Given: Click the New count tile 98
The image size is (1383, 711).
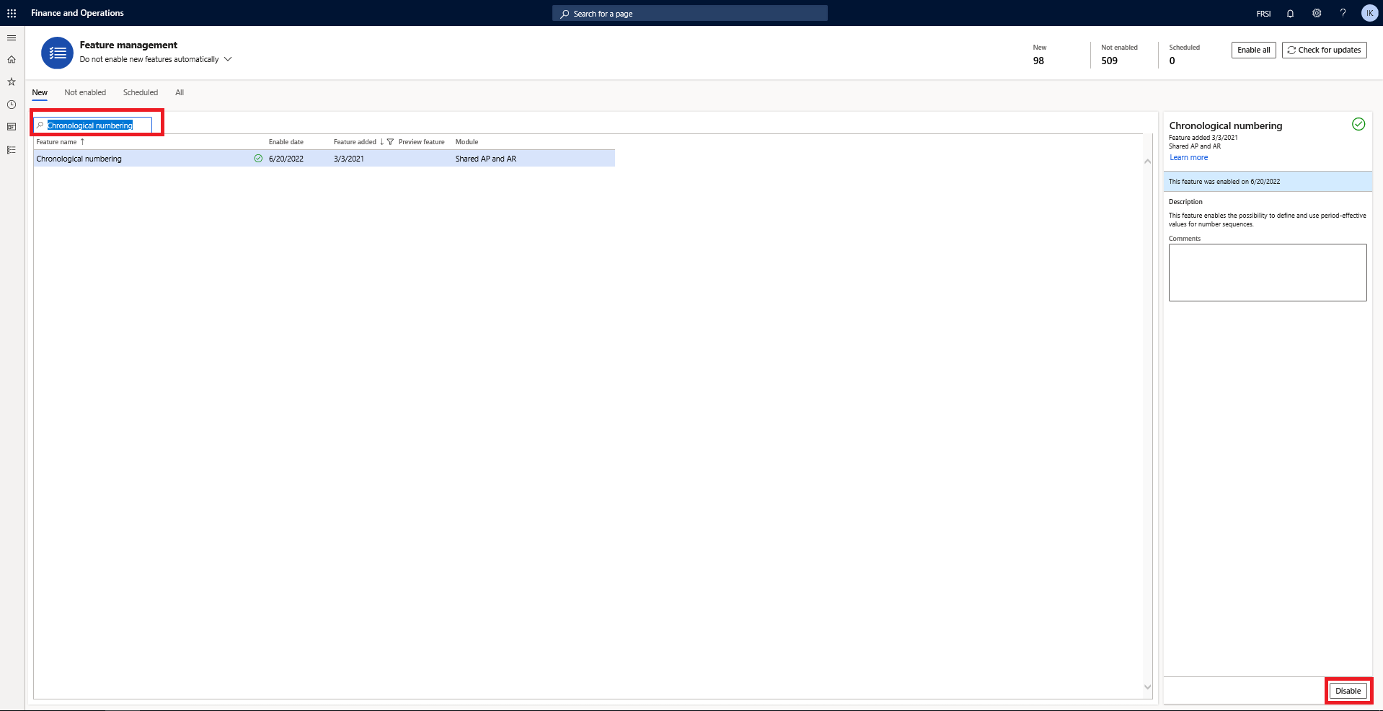Looking at the screenshot, I should (1039, 55).
